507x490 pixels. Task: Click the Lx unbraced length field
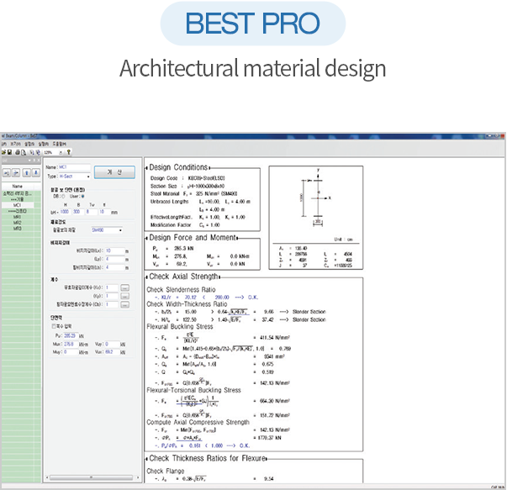[115, 250]
